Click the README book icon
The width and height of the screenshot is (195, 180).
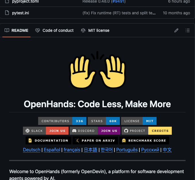[7, 30]
